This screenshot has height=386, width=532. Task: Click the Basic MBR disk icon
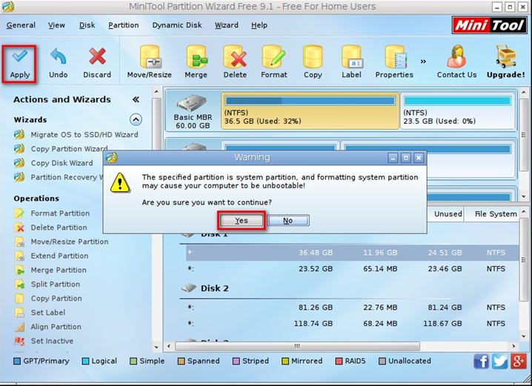(192, 103)
